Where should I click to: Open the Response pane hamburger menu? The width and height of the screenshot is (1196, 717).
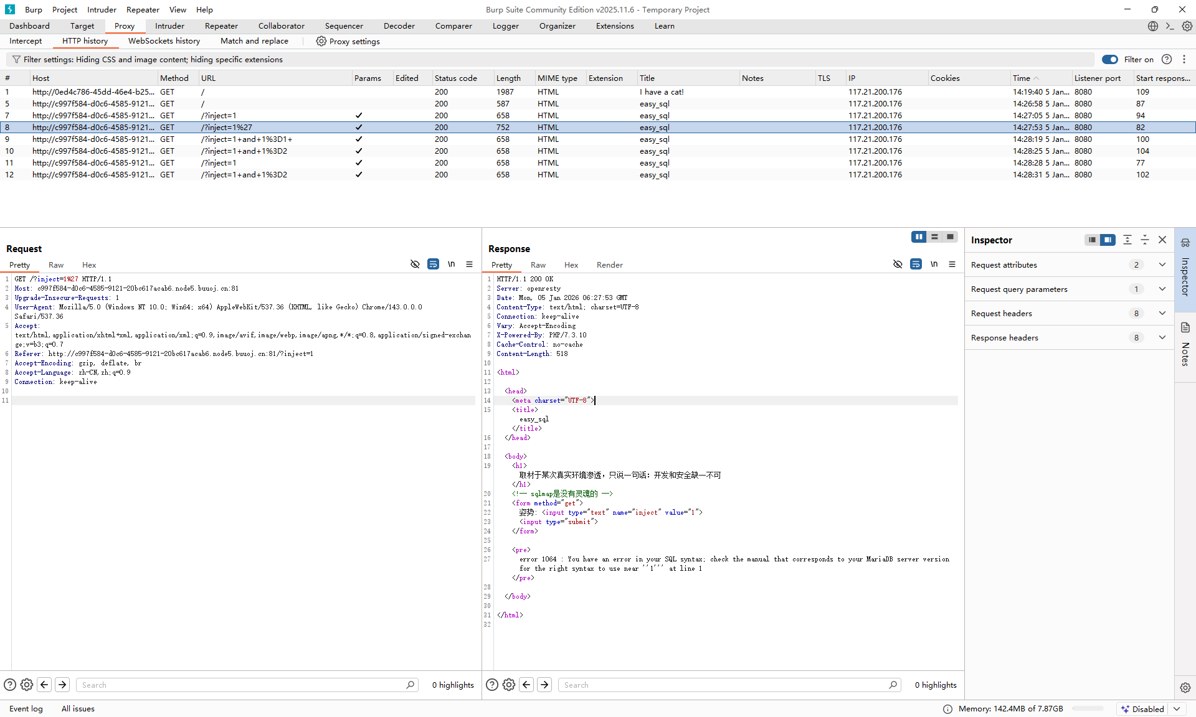952,265
